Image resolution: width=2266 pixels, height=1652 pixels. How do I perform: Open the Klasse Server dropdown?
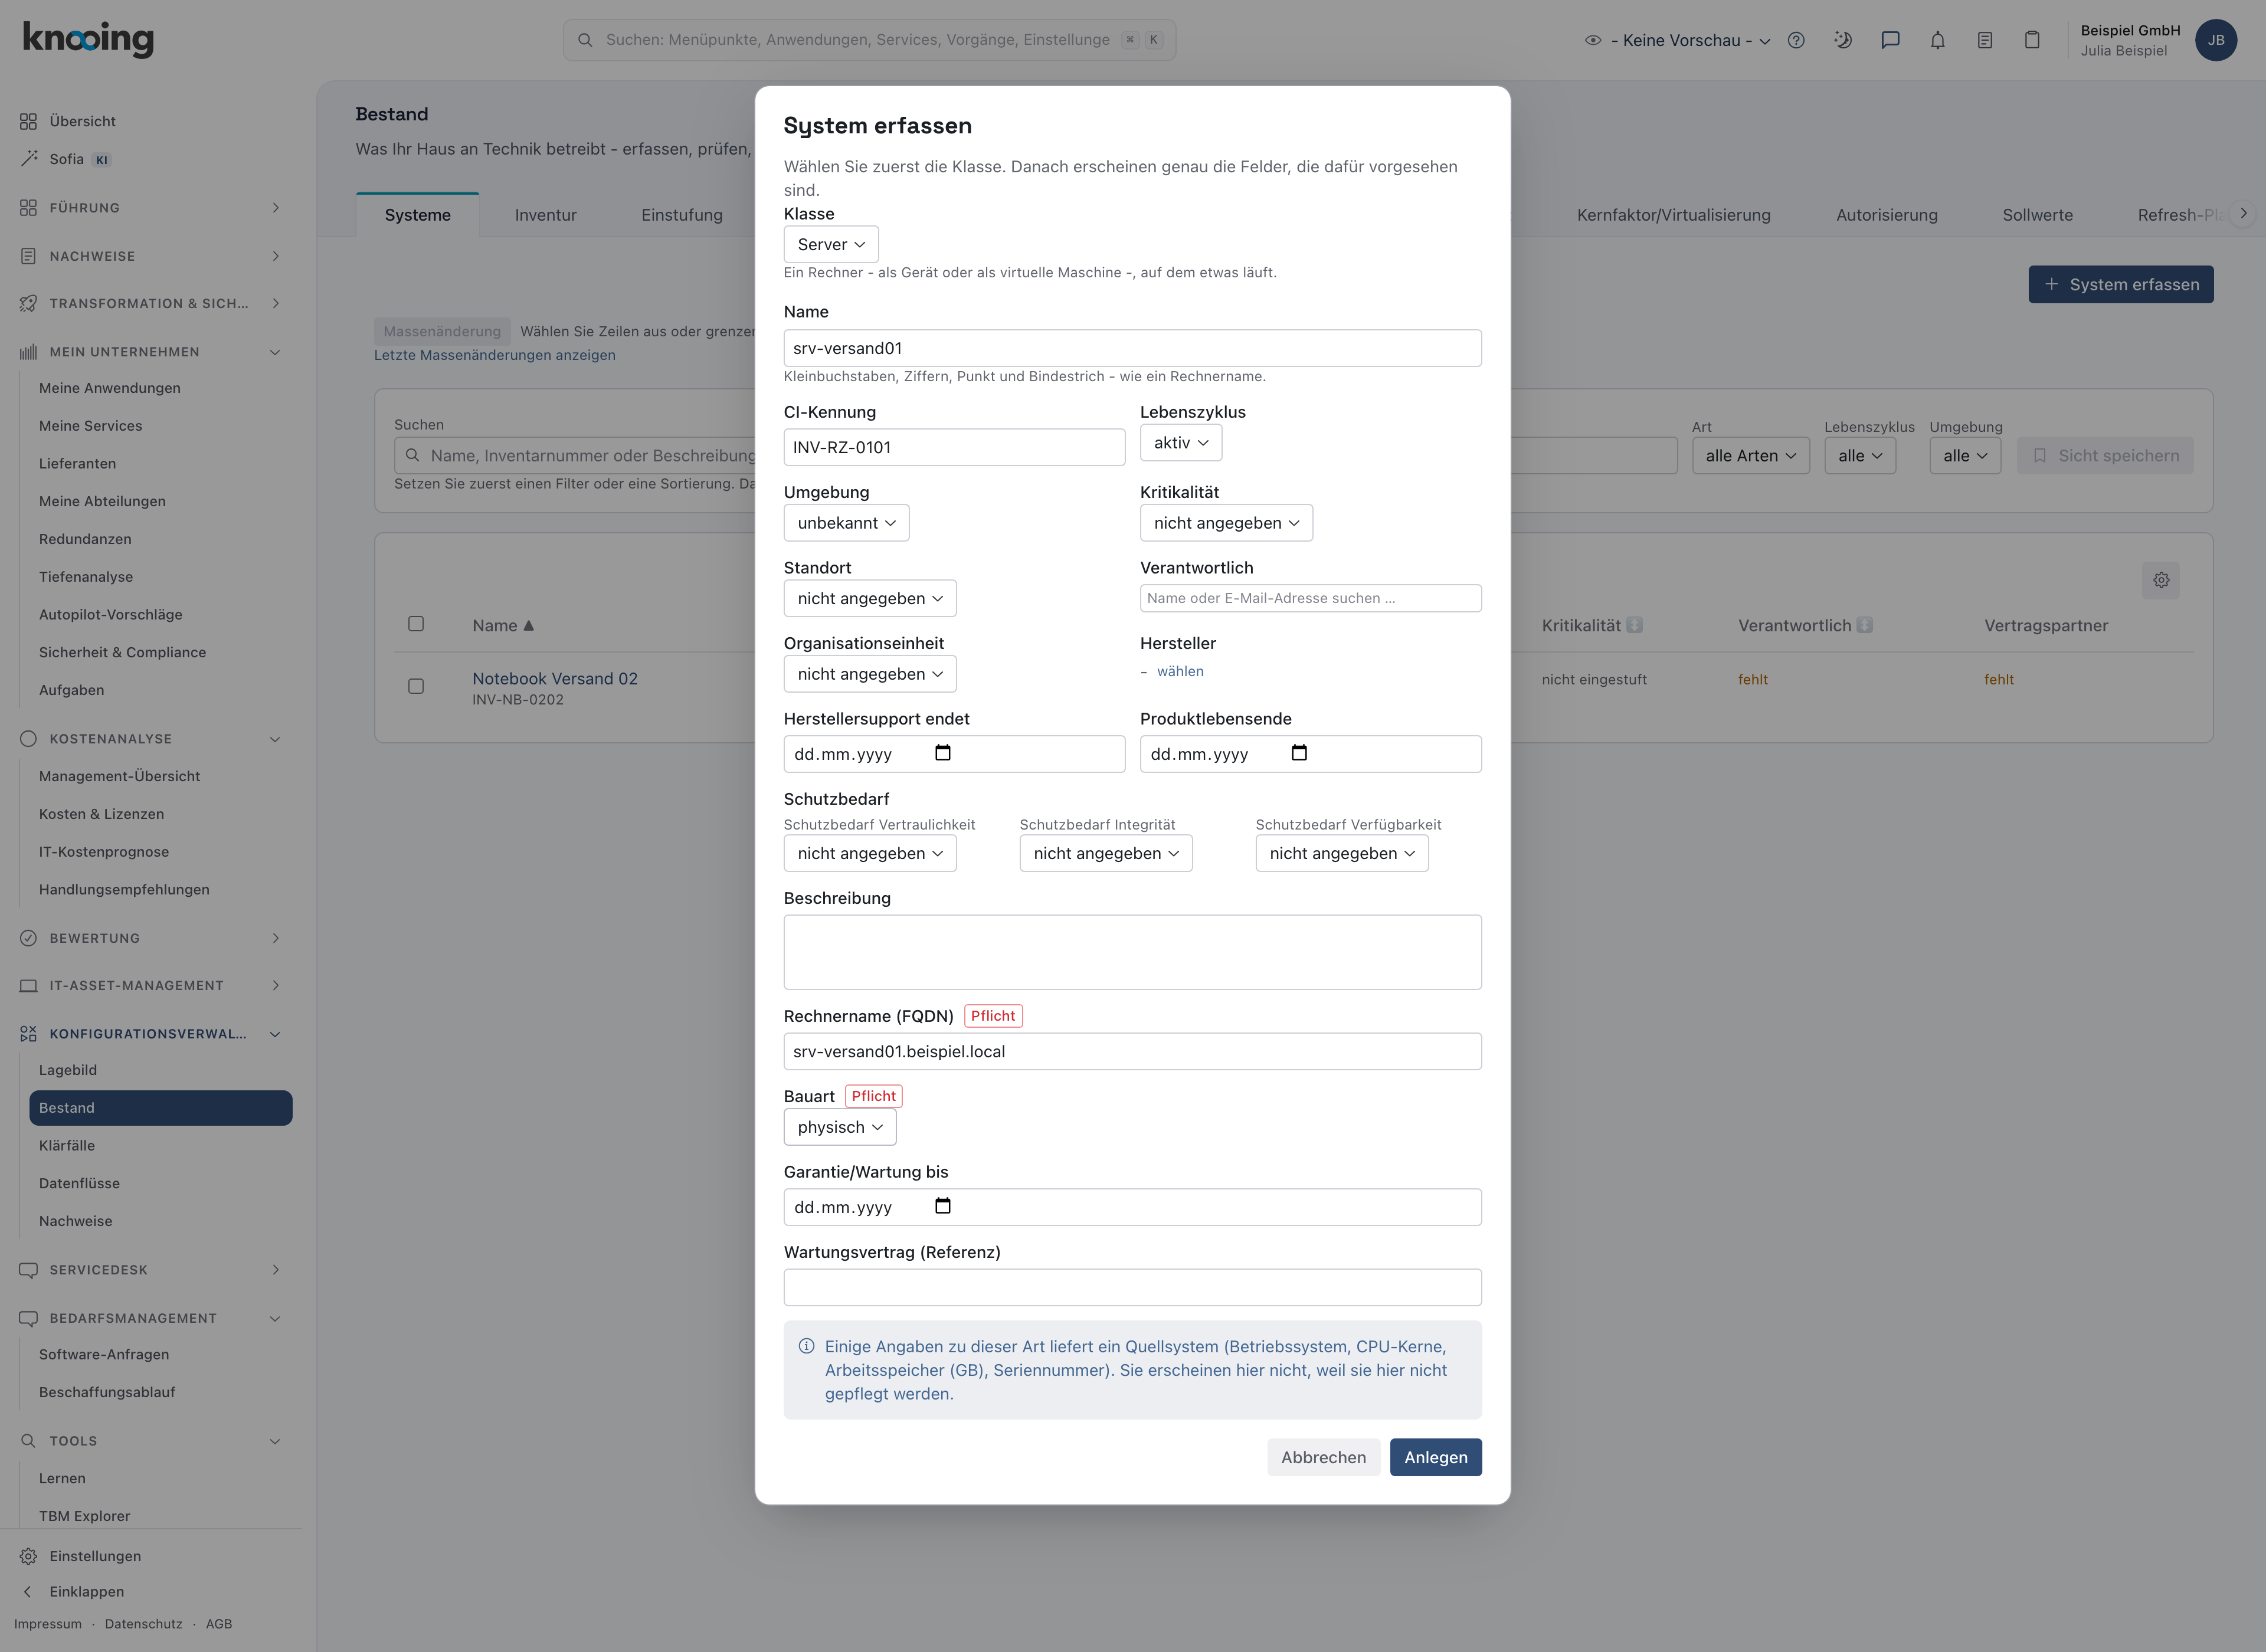[831, 244]
